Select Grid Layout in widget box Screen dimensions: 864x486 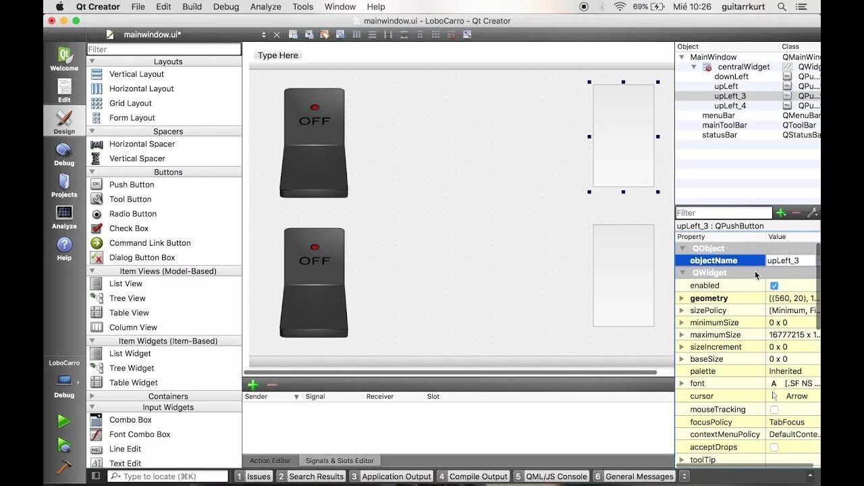[x=130, y=103]
